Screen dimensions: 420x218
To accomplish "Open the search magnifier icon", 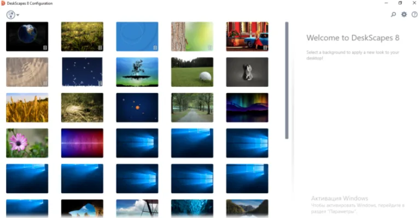I will coord(393,14).
